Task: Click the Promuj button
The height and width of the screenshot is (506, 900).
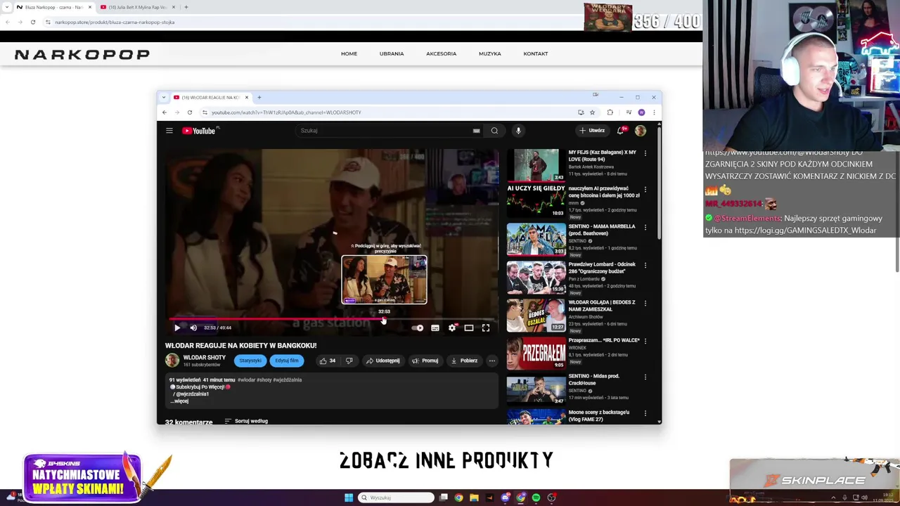Action: click(x=425, y=361)
